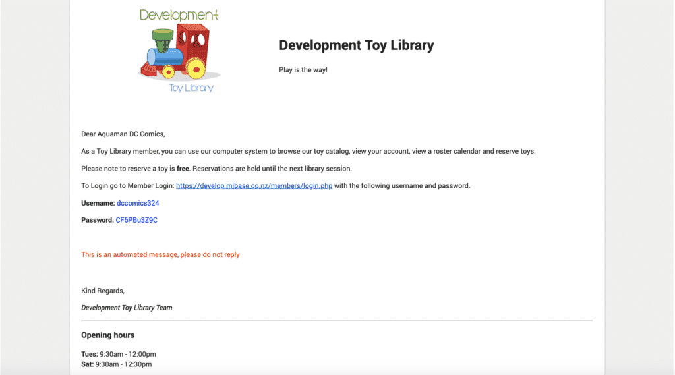Click the 'Dear Aquaman DC Comics,' greeting
The width and height of the screenshot is (675, 375).
[123, 134]
